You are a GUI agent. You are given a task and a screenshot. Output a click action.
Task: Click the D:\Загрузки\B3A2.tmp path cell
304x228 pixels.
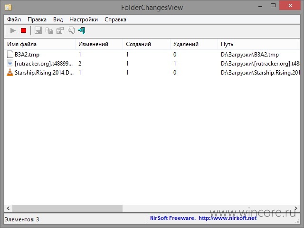(250, 55)
